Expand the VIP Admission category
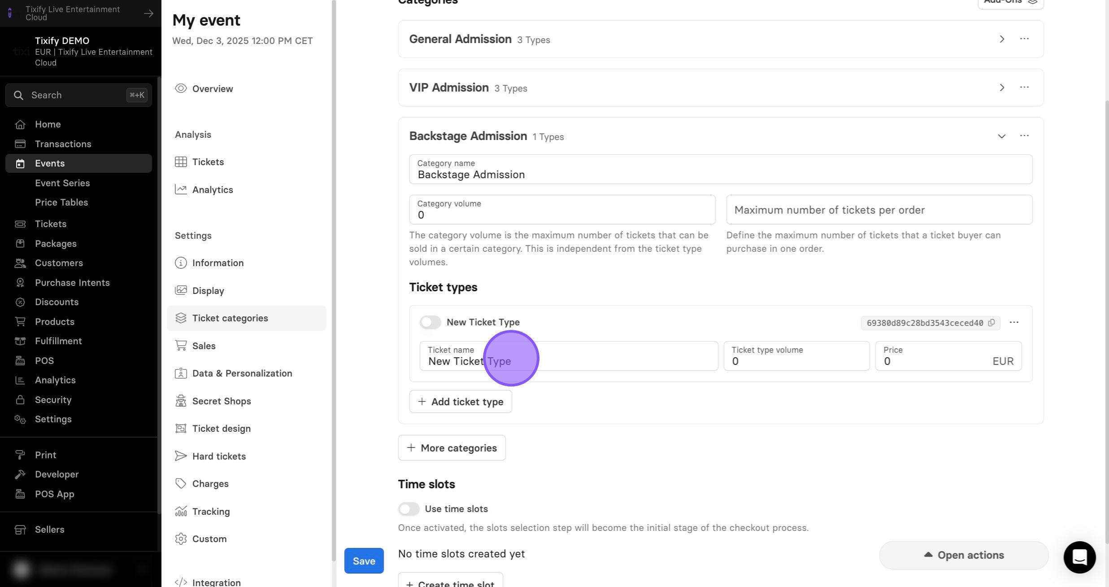The height and width of the screenshot is (587, 1109). [1001, 88]
